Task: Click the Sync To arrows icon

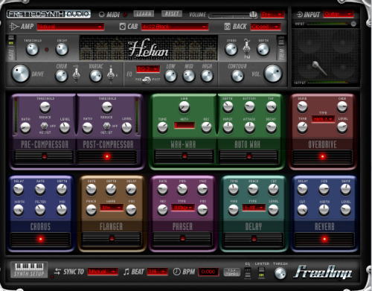Action: (x=57, y=272)
